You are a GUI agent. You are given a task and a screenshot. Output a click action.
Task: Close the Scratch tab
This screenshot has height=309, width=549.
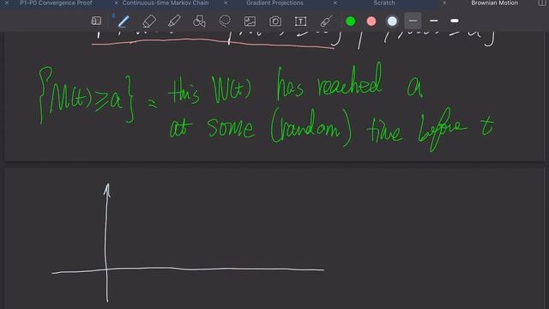pos(335,3)
